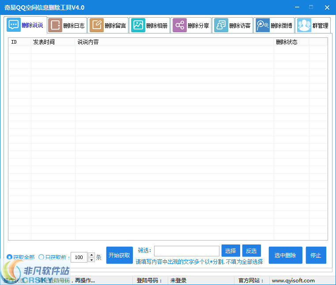
Task: Open the 删除相册 tab
Action: [x=150, y=25]
